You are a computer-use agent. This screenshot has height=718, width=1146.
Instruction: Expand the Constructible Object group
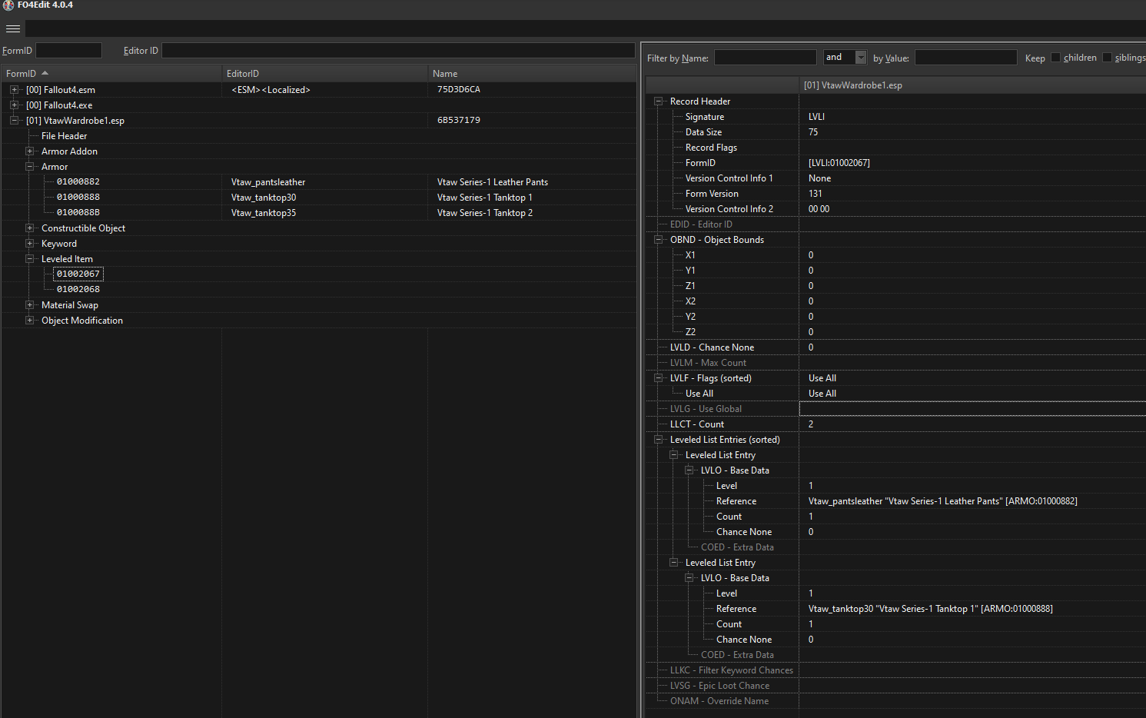[x=29, y=228]
